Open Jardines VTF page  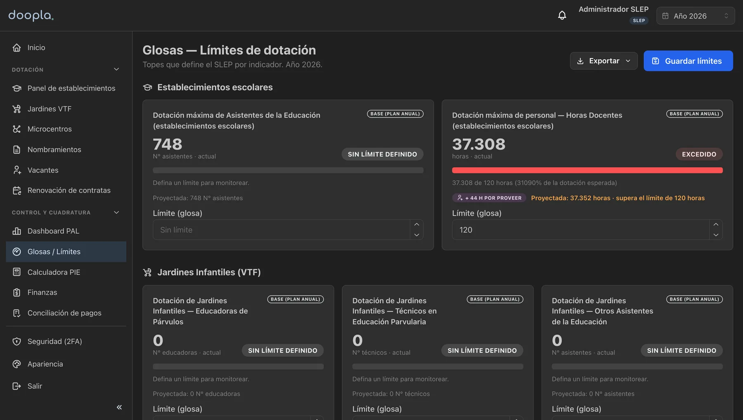pos(66,109)
